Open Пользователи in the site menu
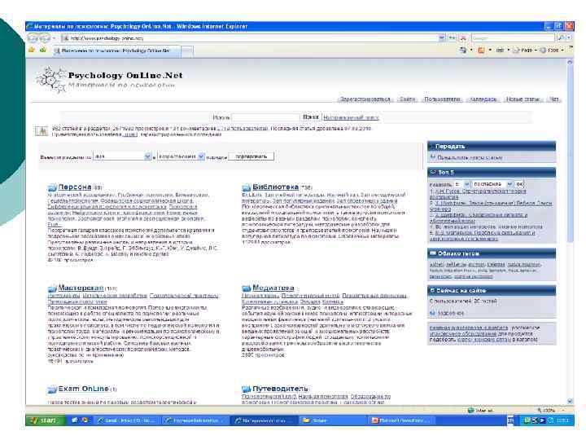 pos(442,99)
